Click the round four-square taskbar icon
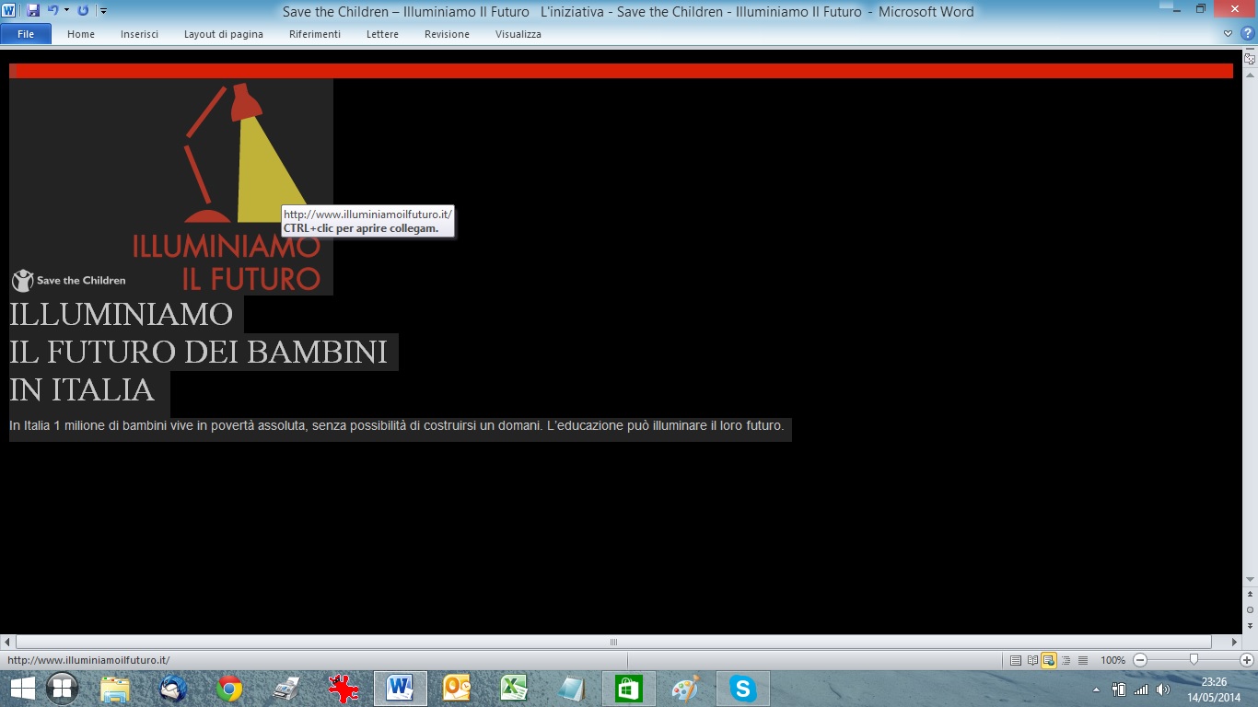1258x707 pixels. coord(63,689)
